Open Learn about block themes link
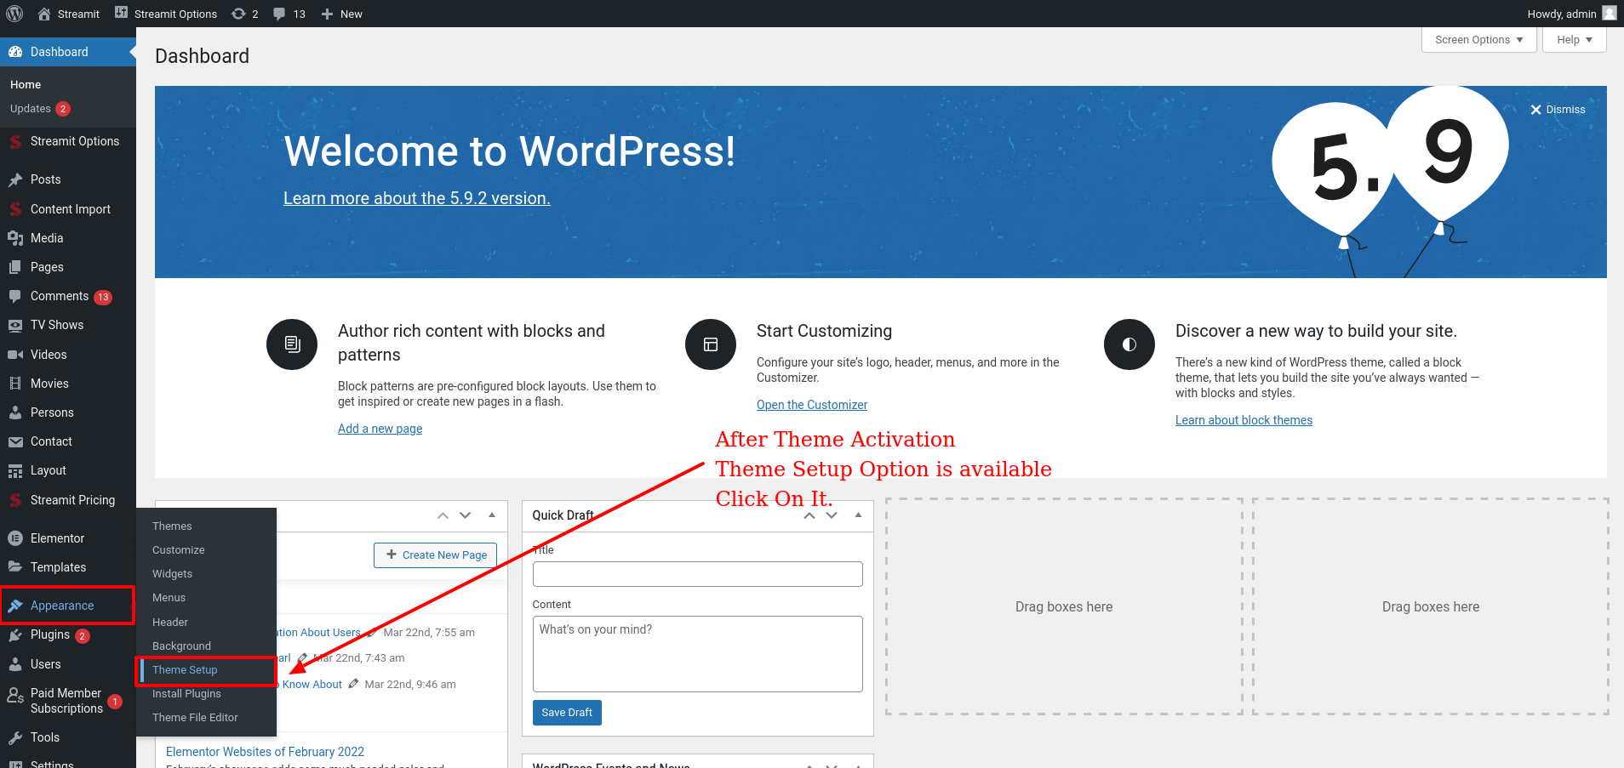The height and width of the screenshot is (768, 1624). (1244, 420)
